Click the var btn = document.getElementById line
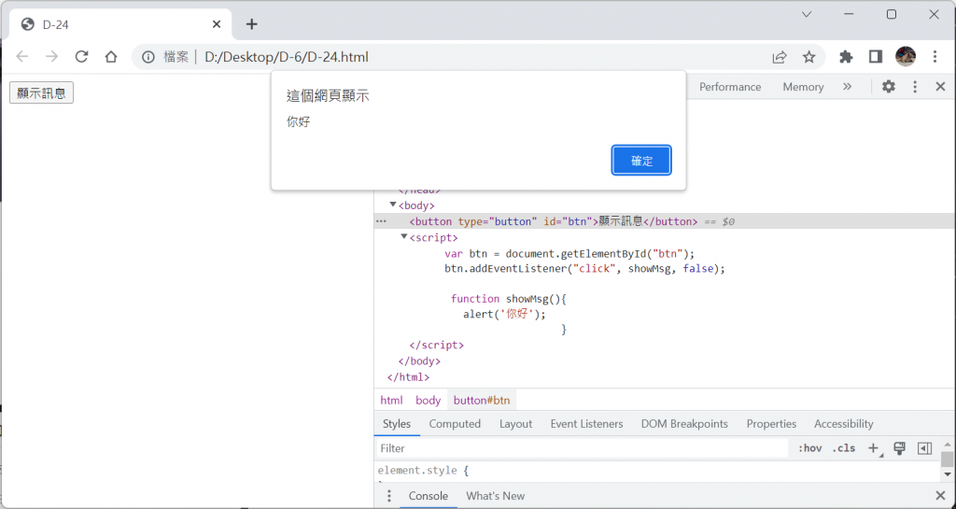This screenshot has height=509, width=956. 569,254
